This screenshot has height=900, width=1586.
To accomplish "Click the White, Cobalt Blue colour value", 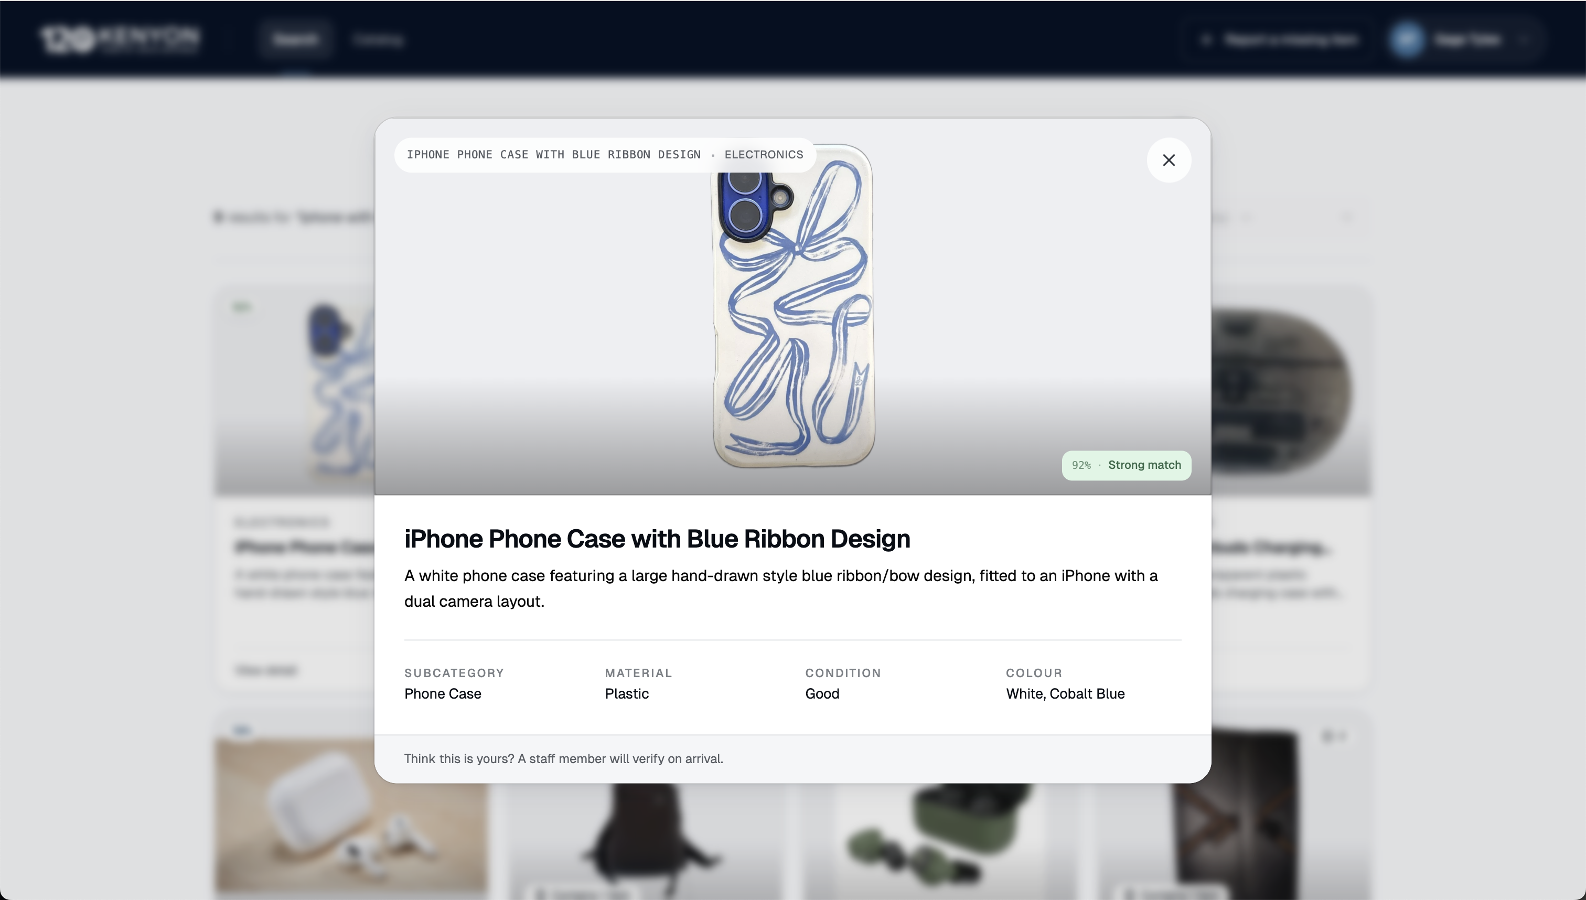I will tap(1065, 693).
